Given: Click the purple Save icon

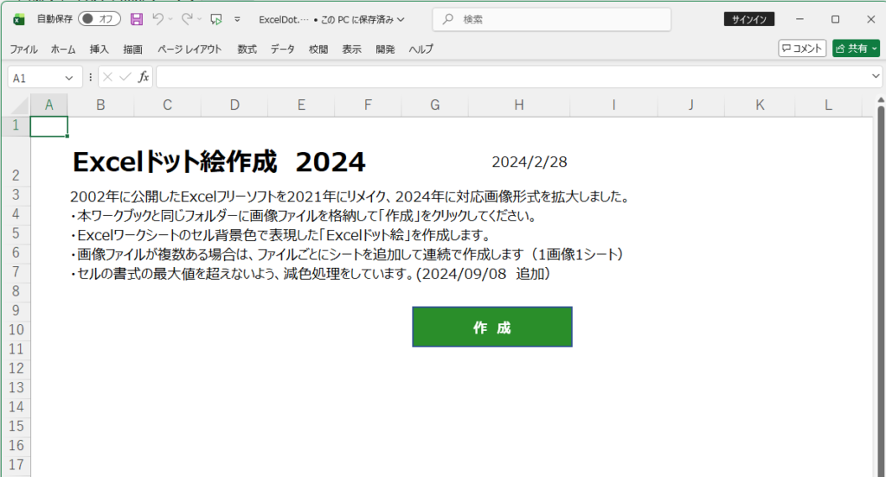Looking at the screenshot, I should (137, 19).
